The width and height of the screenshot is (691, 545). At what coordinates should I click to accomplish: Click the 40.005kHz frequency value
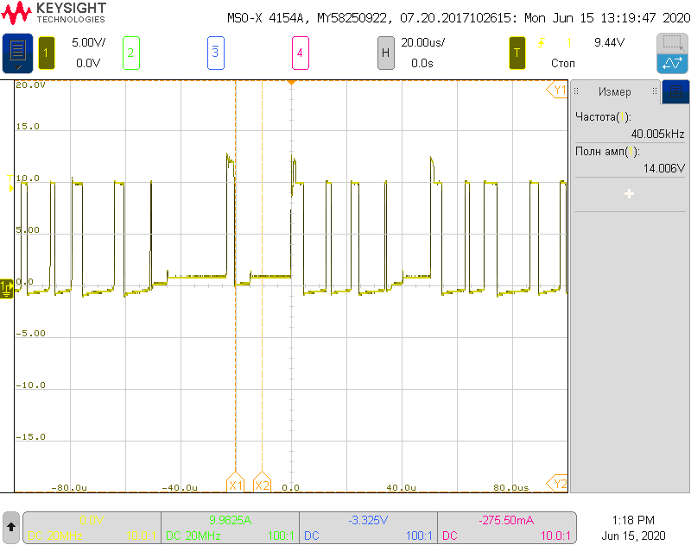657,134
